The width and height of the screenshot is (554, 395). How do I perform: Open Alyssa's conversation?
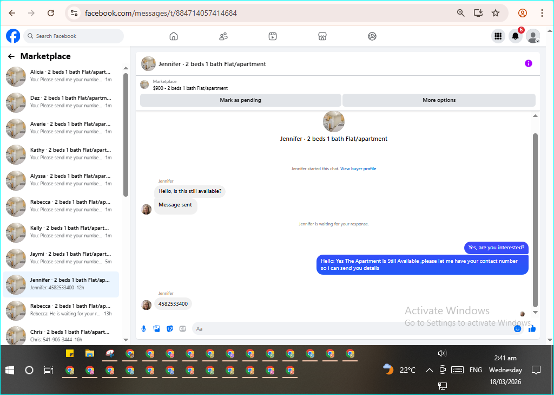click(61, 180)
